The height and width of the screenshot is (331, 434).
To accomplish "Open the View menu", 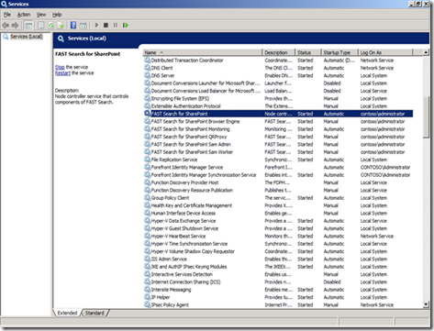I will coord(41,15).
